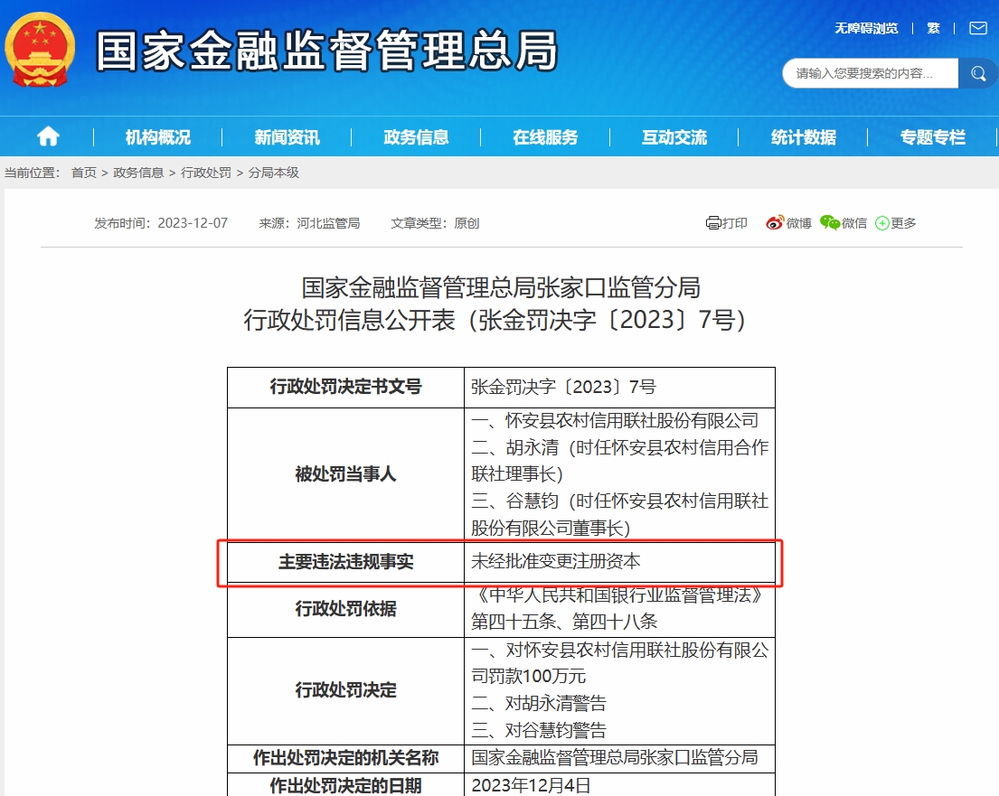The height and width of the screenshot is (796, 999).
Task: Open the 专题专栏 navigation item
Action: click(x=932, y=137)
